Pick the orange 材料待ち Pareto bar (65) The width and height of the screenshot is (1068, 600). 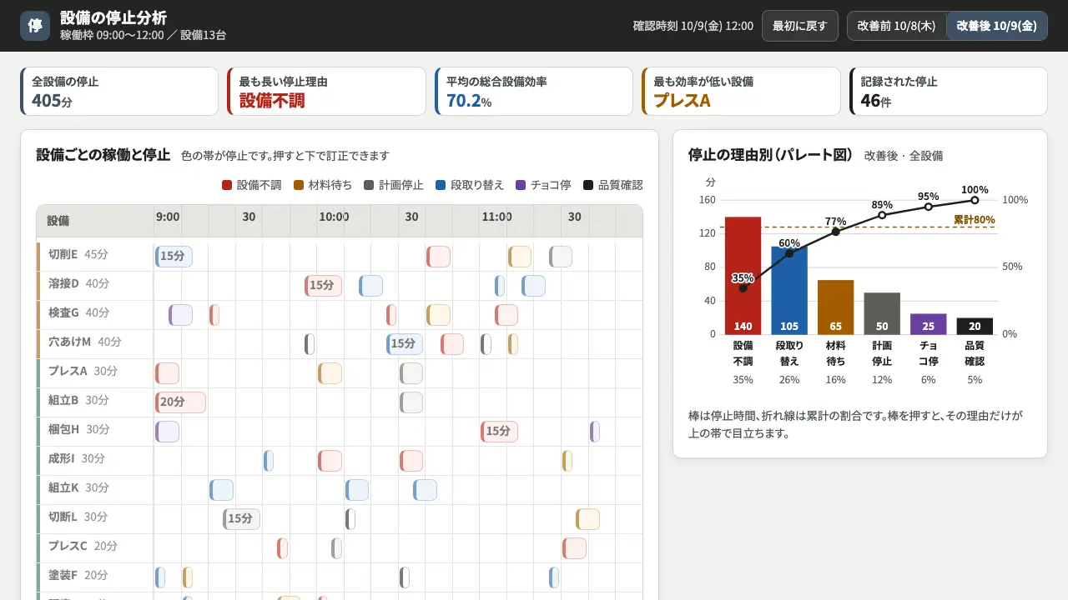pos(835,307)
